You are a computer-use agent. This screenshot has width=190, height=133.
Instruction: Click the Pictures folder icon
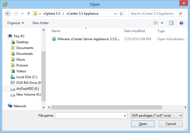(x=13, y=65)
